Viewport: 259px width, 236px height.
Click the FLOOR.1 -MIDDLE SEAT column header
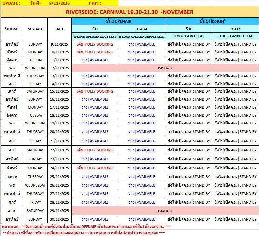coord(236,36)
